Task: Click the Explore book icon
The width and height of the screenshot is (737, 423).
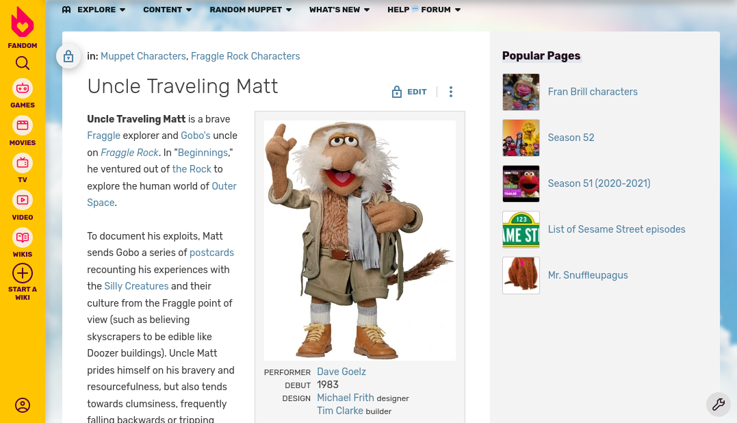Action: (66, 10)
